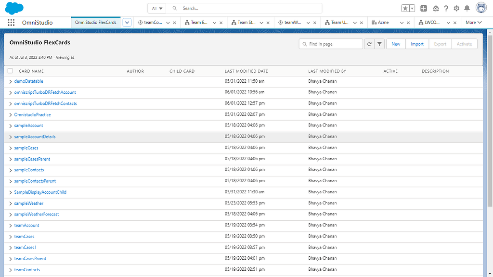Toggle the select-all cards checkbox
Image resolution: width=493 pixels, height=277 pixels.
[10, 71]
